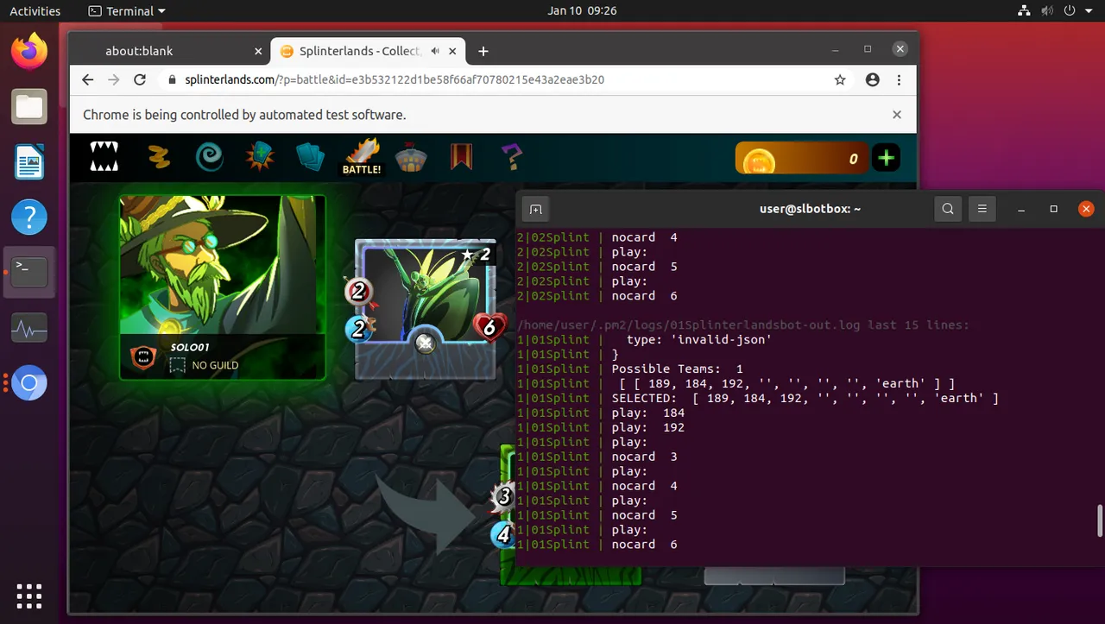This screenshot has height=624, width=1105.
Task: Focus Terminal from the dock
Action: 29,272
